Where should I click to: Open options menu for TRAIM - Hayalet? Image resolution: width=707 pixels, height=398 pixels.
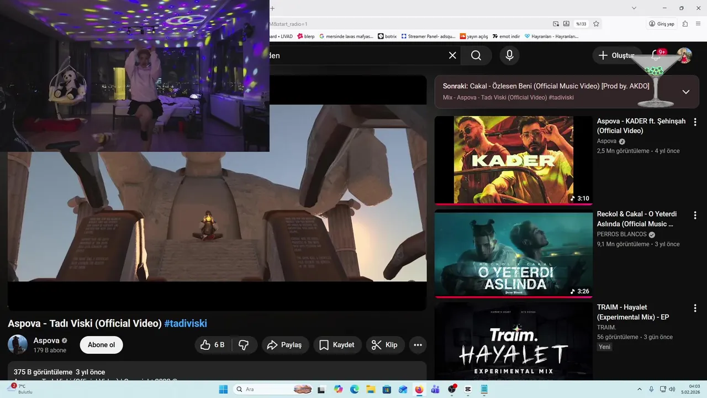point(695,308)
